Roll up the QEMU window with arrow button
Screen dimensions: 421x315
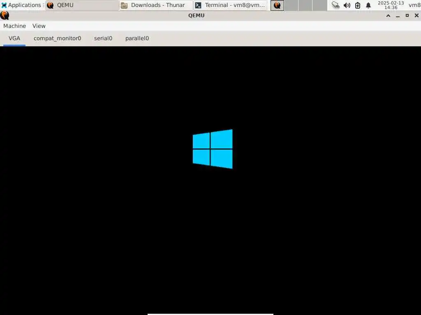click(388, 16)
